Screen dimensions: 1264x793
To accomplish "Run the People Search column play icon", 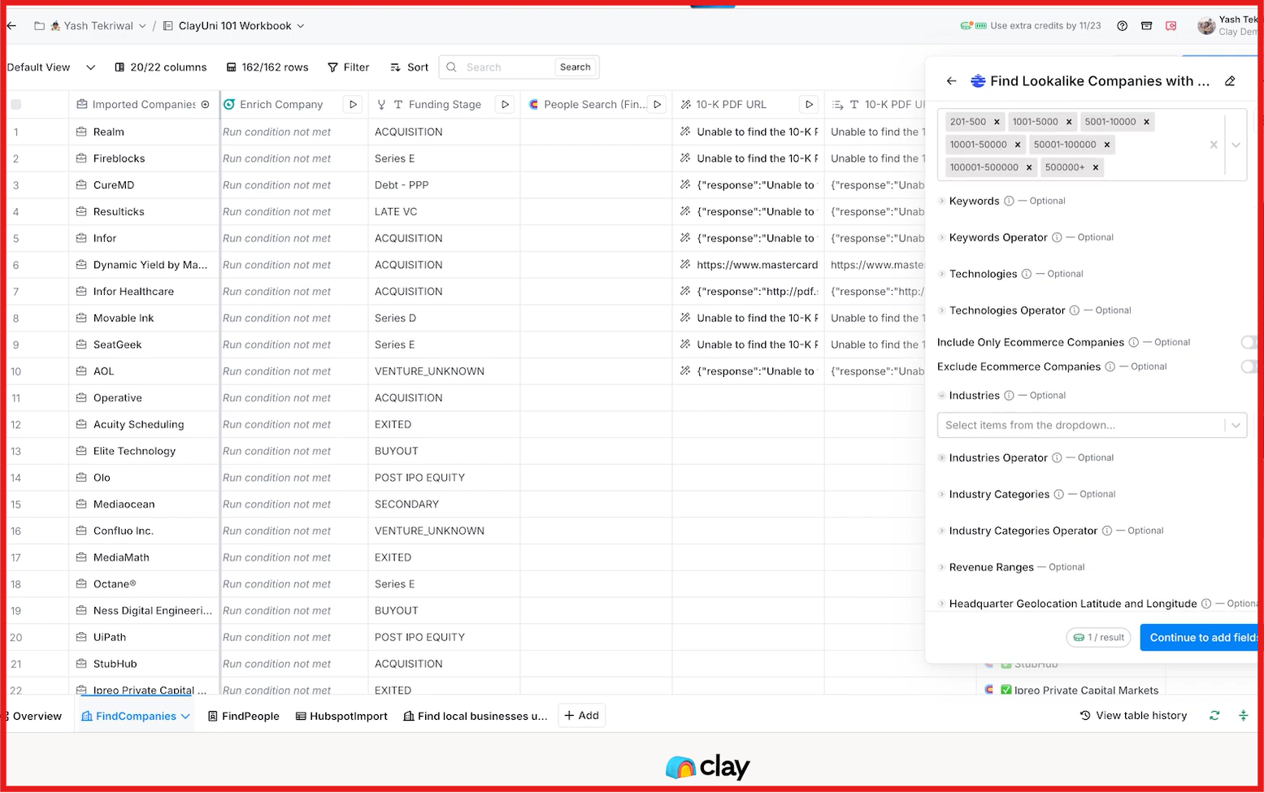I will pos(657,104).
